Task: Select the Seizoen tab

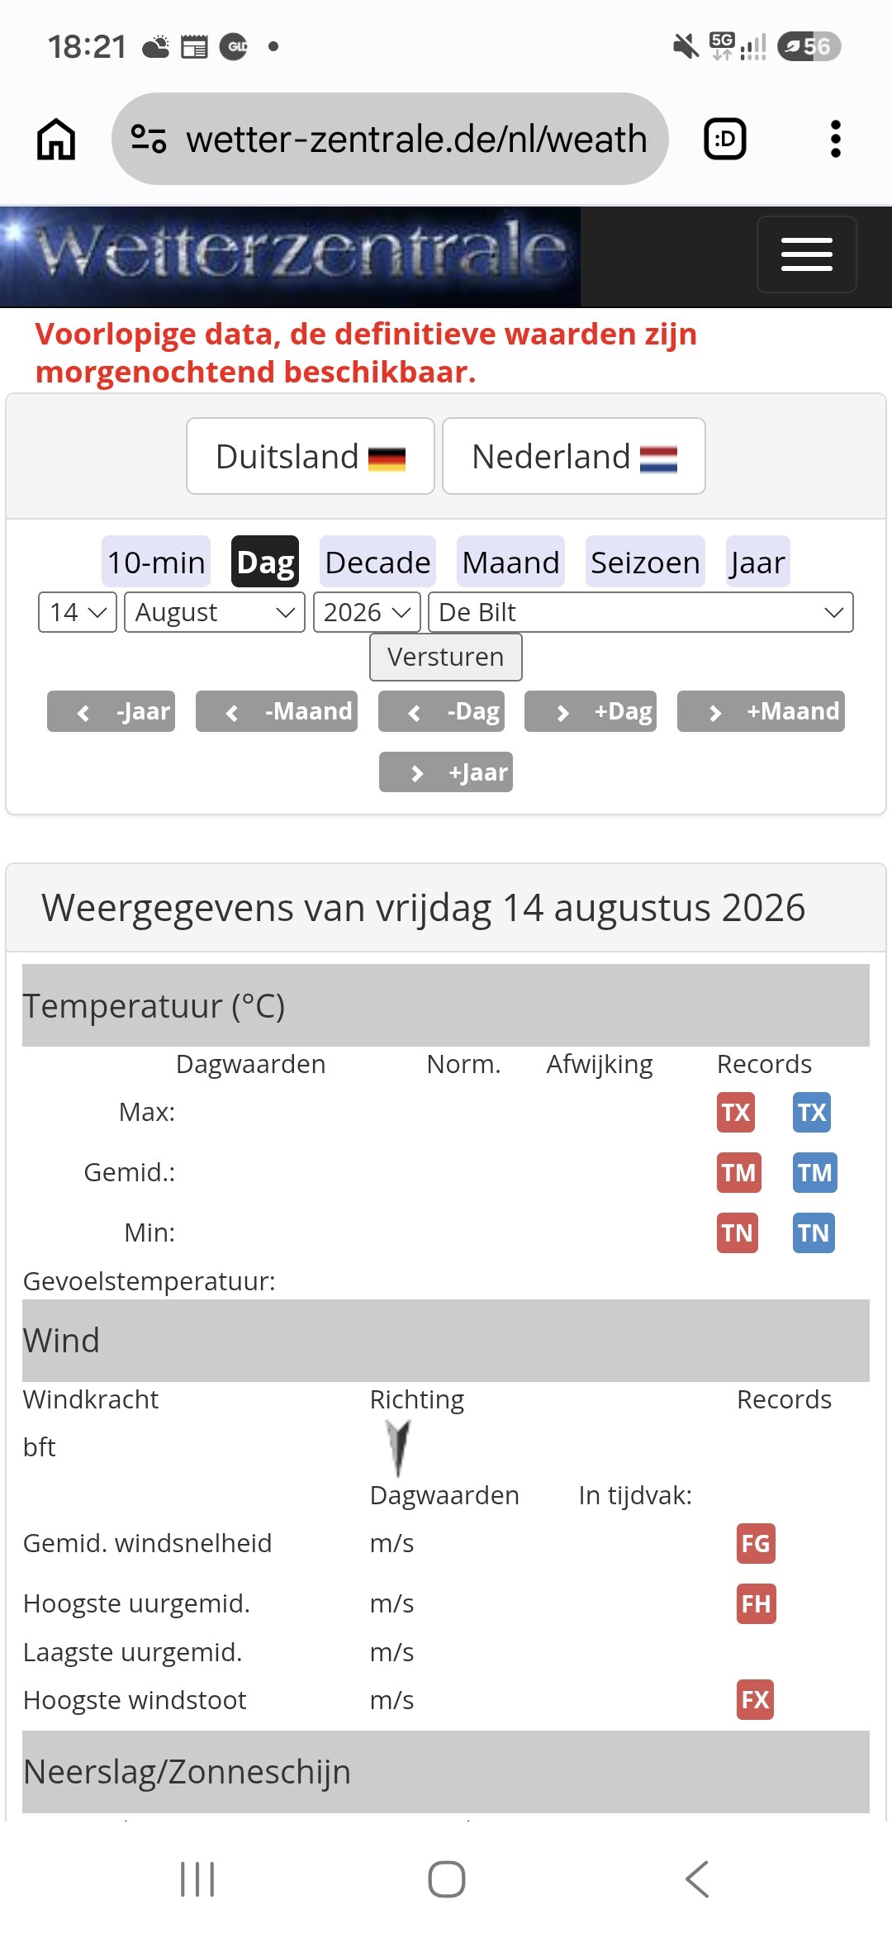Action: click(645, 562)
